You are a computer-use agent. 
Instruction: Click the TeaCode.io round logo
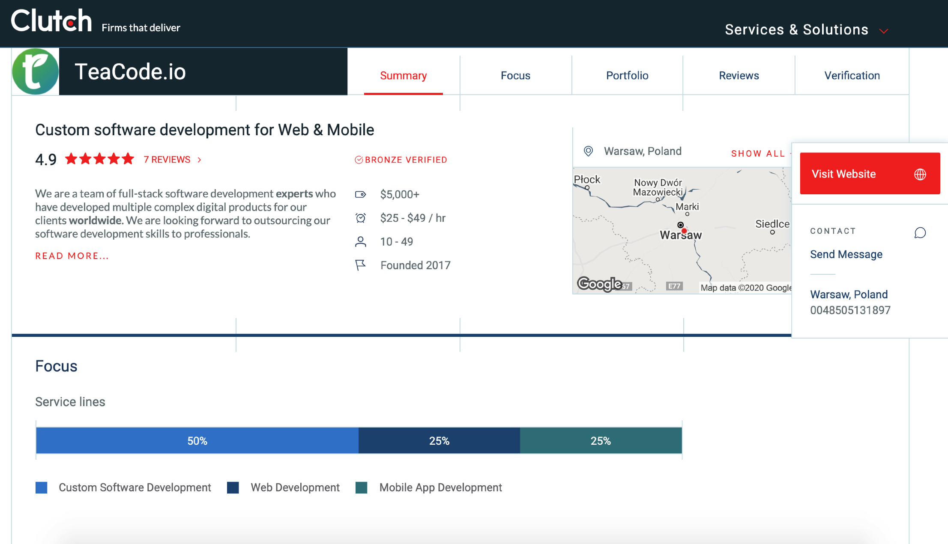[x=35, y=71]
